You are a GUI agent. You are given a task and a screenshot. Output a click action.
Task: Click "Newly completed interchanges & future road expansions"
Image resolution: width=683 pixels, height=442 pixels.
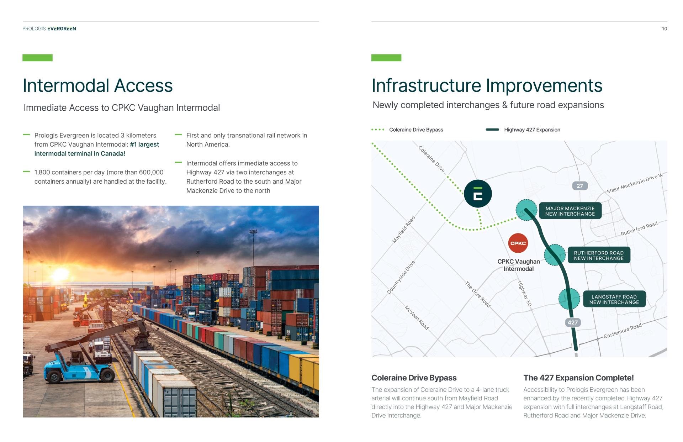[x=488, y=105]
